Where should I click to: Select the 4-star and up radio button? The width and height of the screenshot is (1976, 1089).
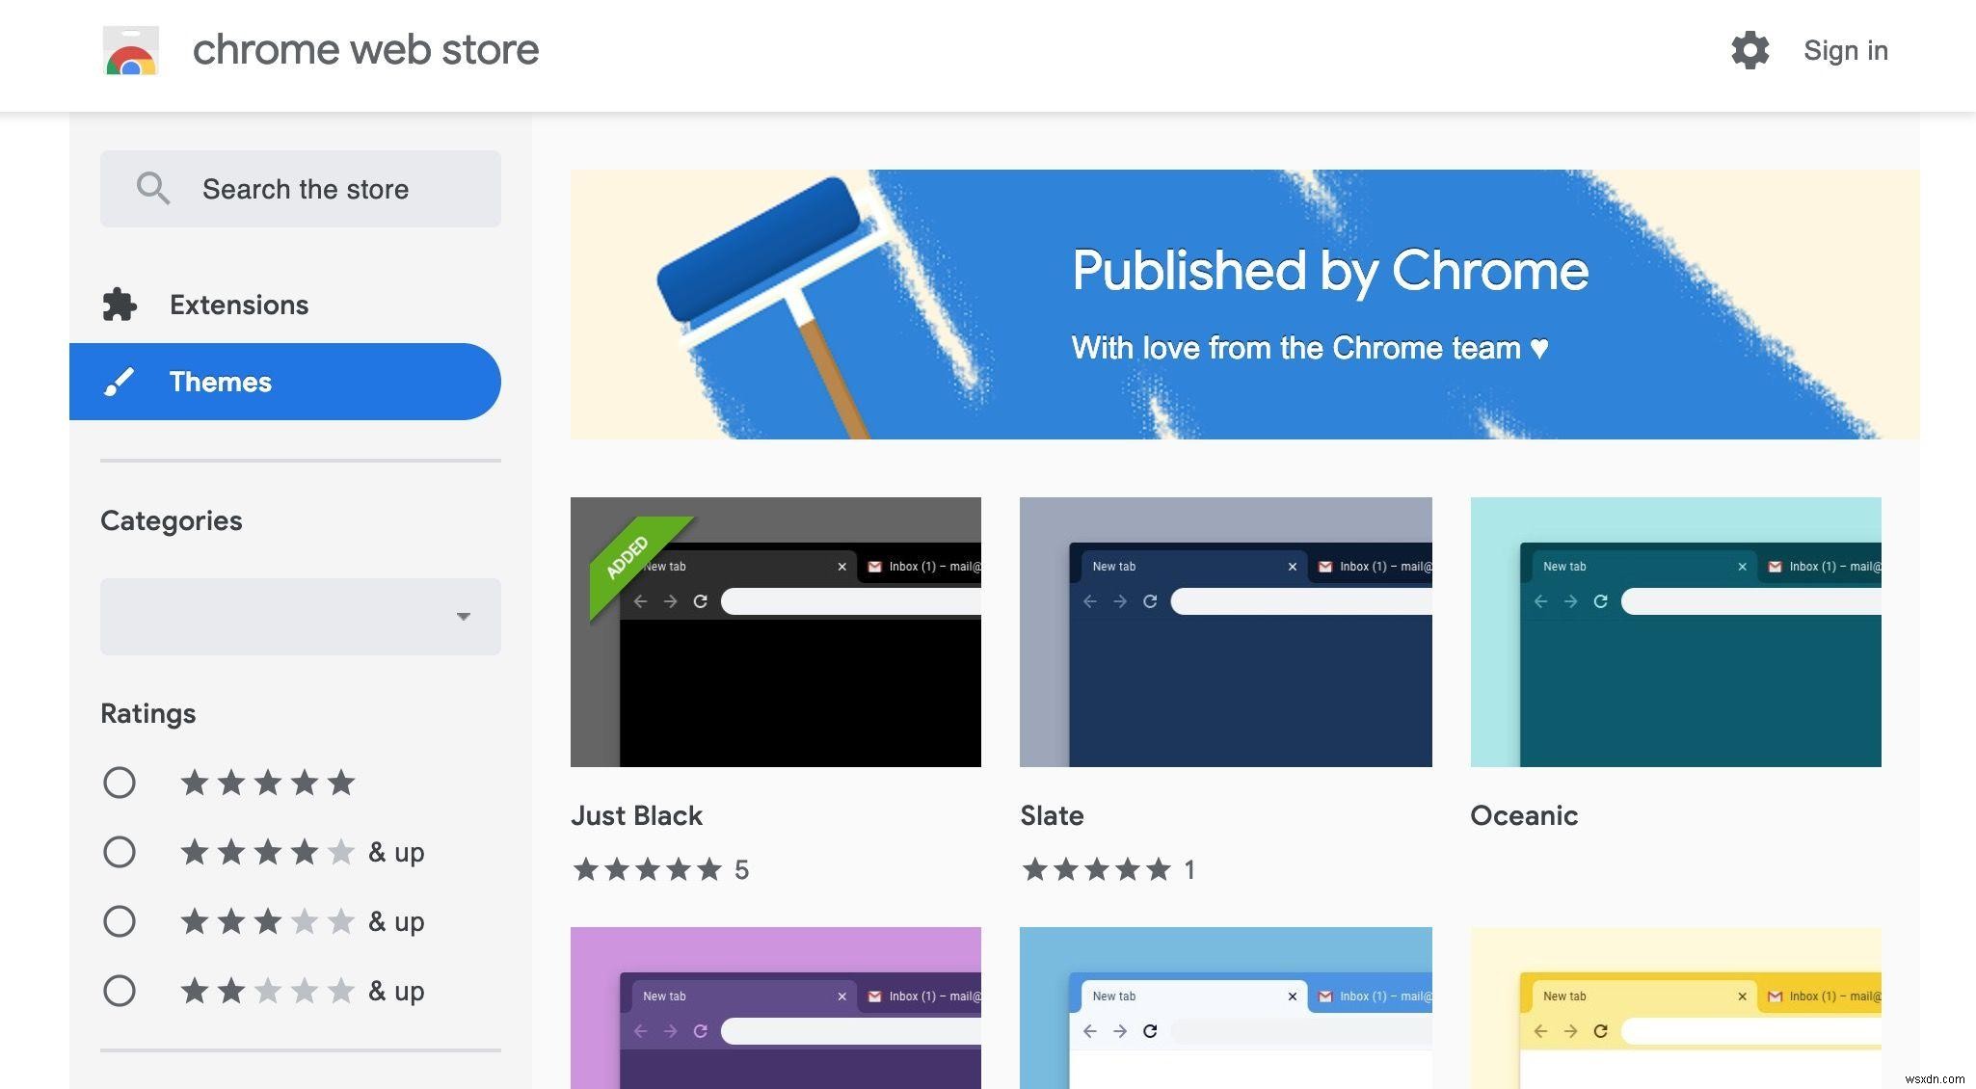click(118, 850)
